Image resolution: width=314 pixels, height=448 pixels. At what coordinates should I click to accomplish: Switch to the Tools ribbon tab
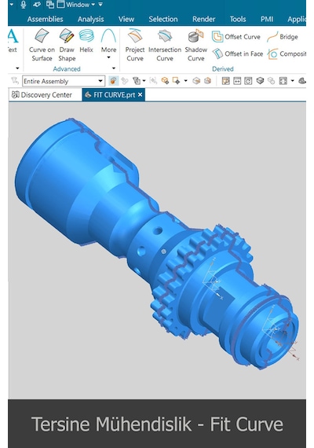(x=238, y=19)
